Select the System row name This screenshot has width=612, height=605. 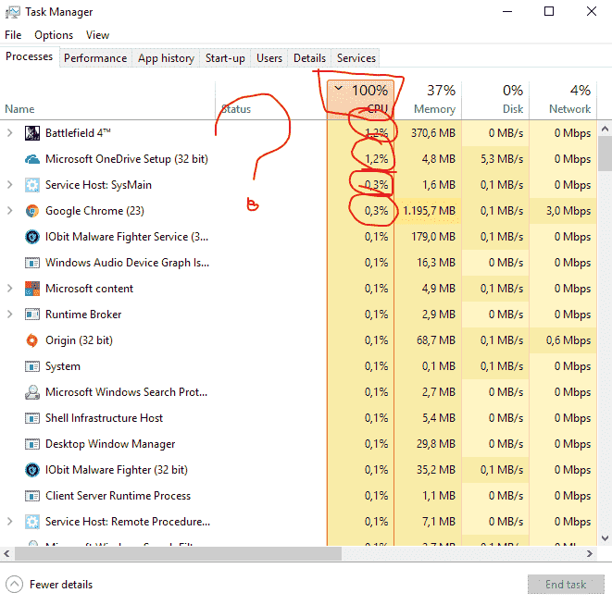(63, 366)
